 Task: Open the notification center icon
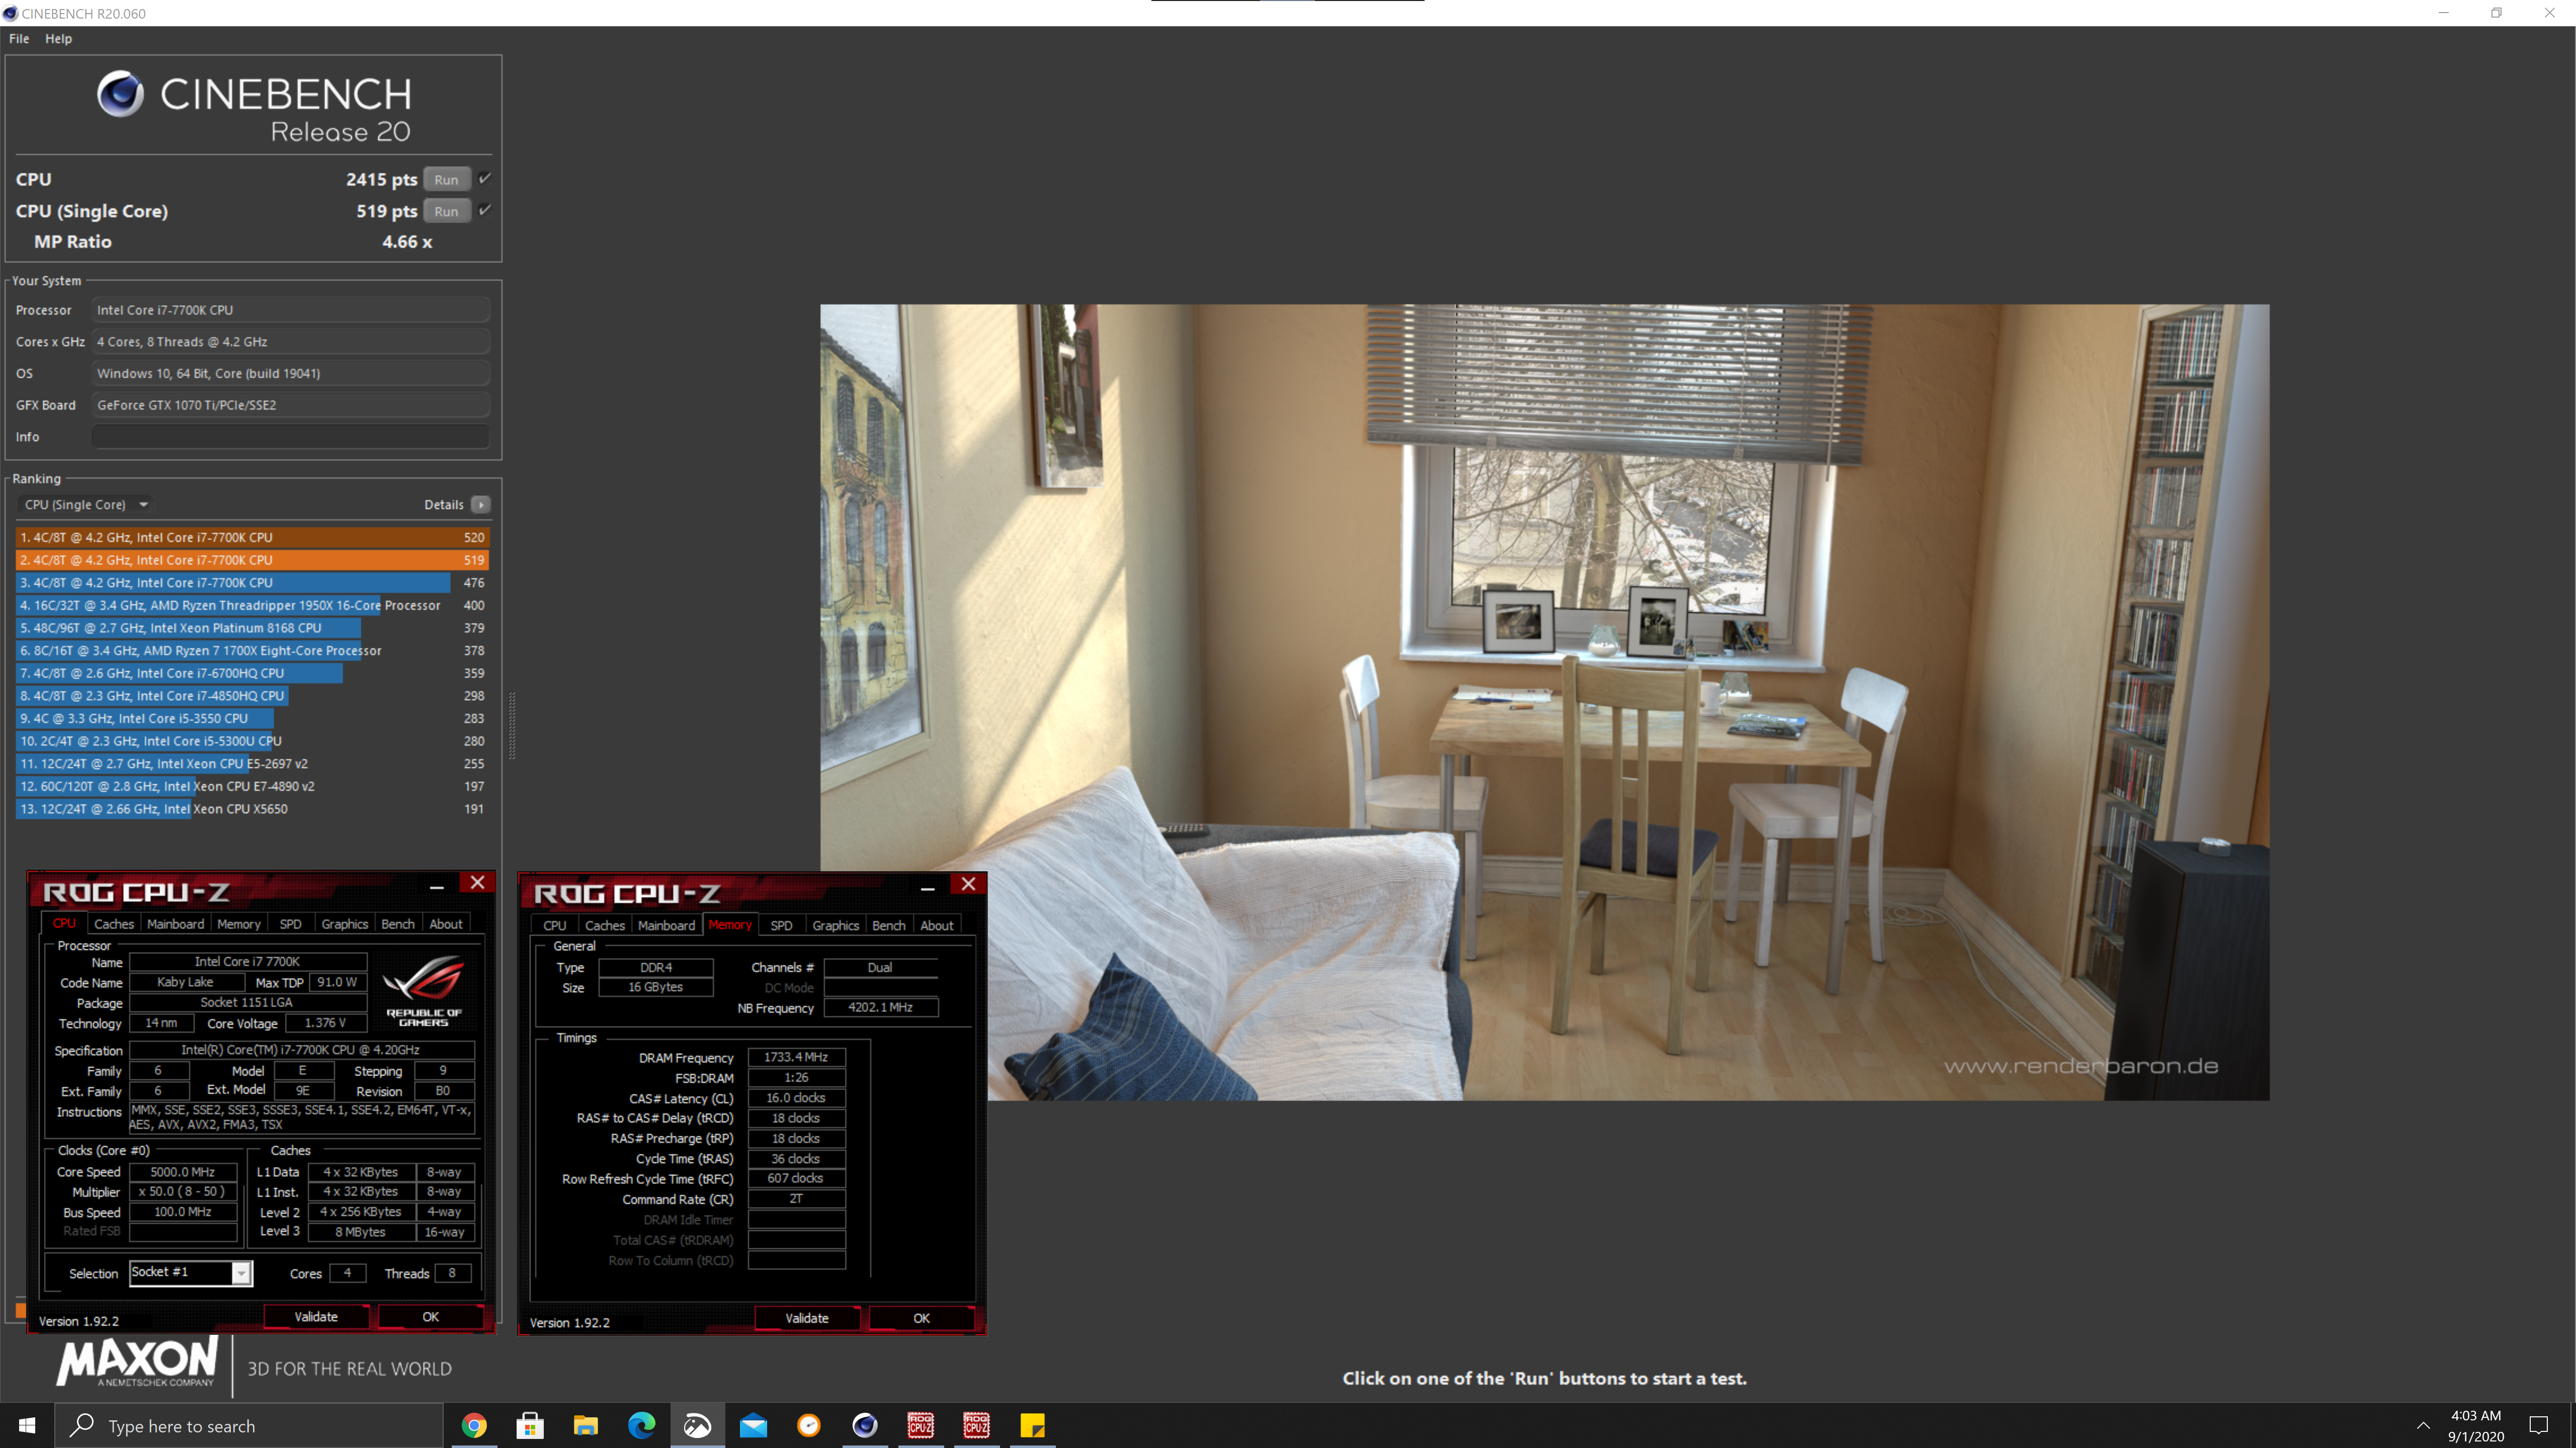[x=2538, y=1425]
